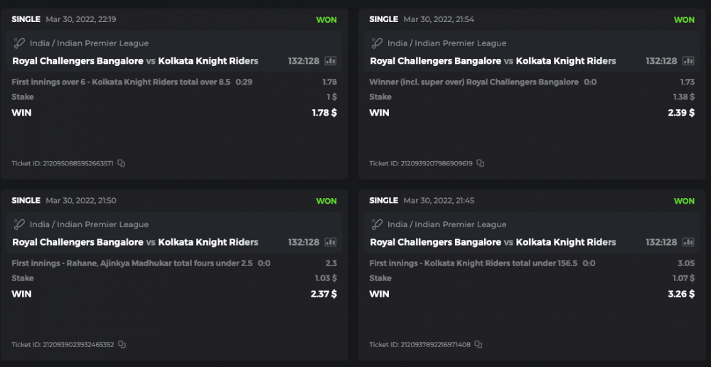
Task: Click cricket sport icon on 21:54 ticket
Action: click(377, 43)
